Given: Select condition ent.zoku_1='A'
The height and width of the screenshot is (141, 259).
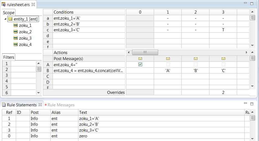Looking at the screenshot, I should point(89,18).
